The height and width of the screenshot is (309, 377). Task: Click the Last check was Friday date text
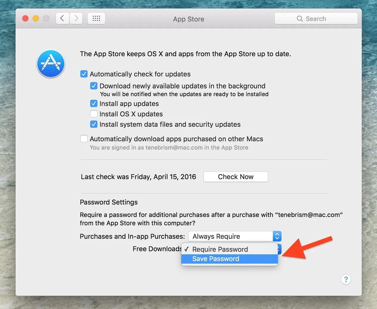click(x=138, y=177)
